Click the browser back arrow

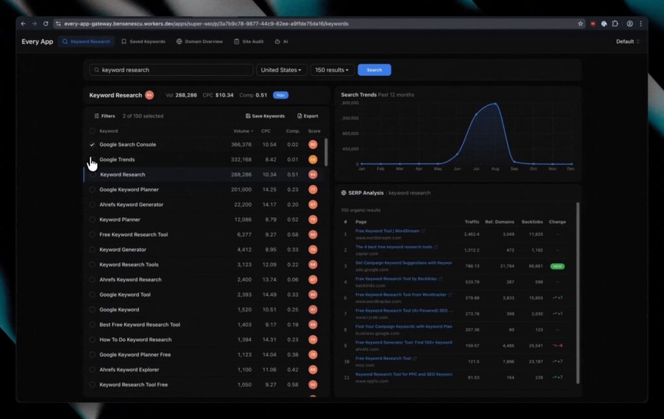(x=23, y=23)
